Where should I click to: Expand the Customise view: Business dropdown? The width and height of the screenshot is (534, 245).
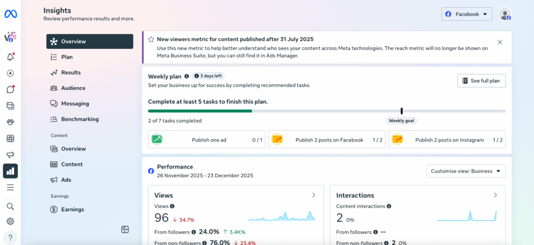[x=466, y=171]
